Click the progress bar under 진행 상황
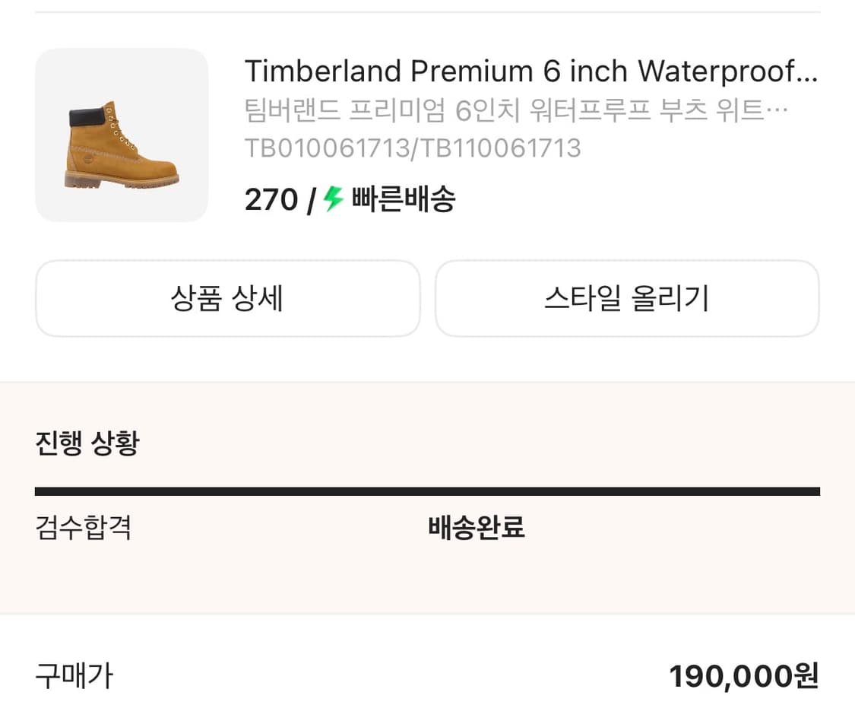This screenshot has height=721, width=855. click(427, 489)
